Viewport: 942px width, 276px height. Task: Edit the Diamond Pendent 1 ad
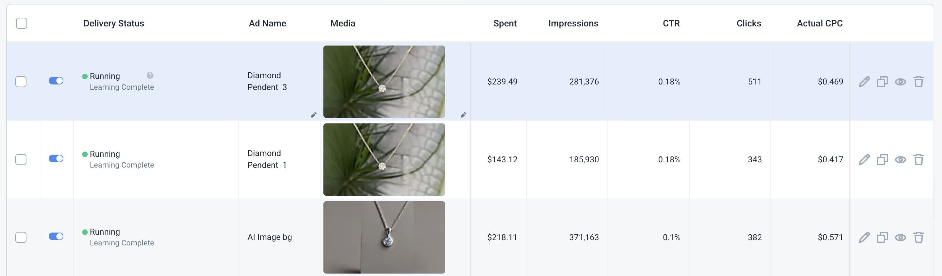(864, 160)
